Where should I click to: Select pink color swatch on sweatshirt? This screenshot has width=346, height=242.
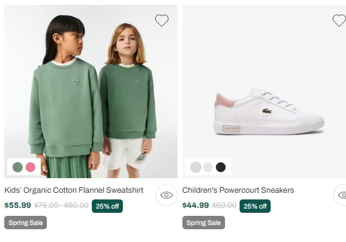pyautogui.click(x=30, y=167)
